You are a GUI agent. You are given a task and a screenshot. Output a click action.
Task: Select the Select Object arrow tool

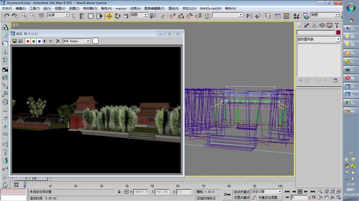[74, 16]
